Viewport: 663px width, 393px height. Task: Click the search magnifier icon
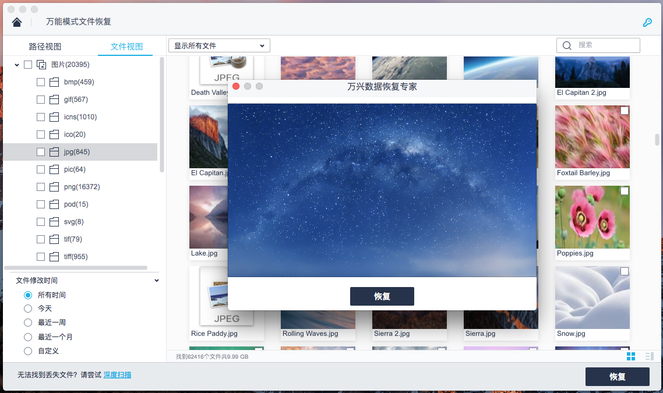pyautogui.click(x=567, y=45)
